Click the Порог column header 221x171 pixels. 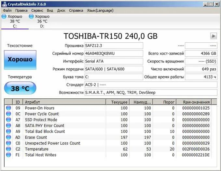click(165, 102)
